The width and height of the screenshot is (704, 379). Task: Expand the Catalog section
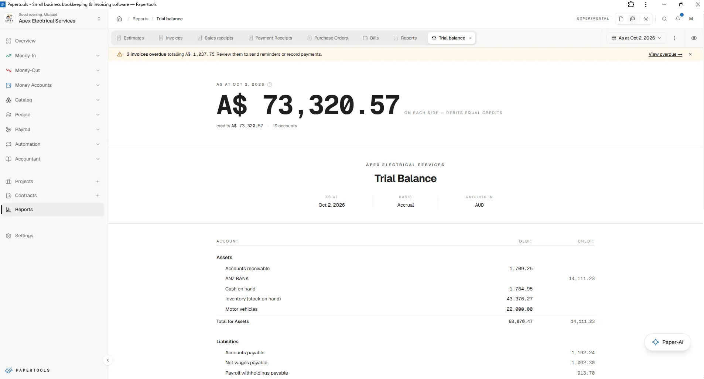[52, 100]
